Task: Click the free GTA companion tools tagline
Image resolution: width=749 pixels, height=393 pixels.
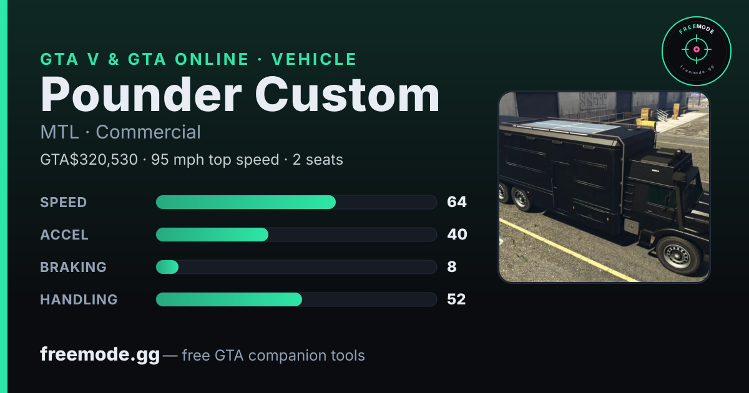Action: click(273, 356)
